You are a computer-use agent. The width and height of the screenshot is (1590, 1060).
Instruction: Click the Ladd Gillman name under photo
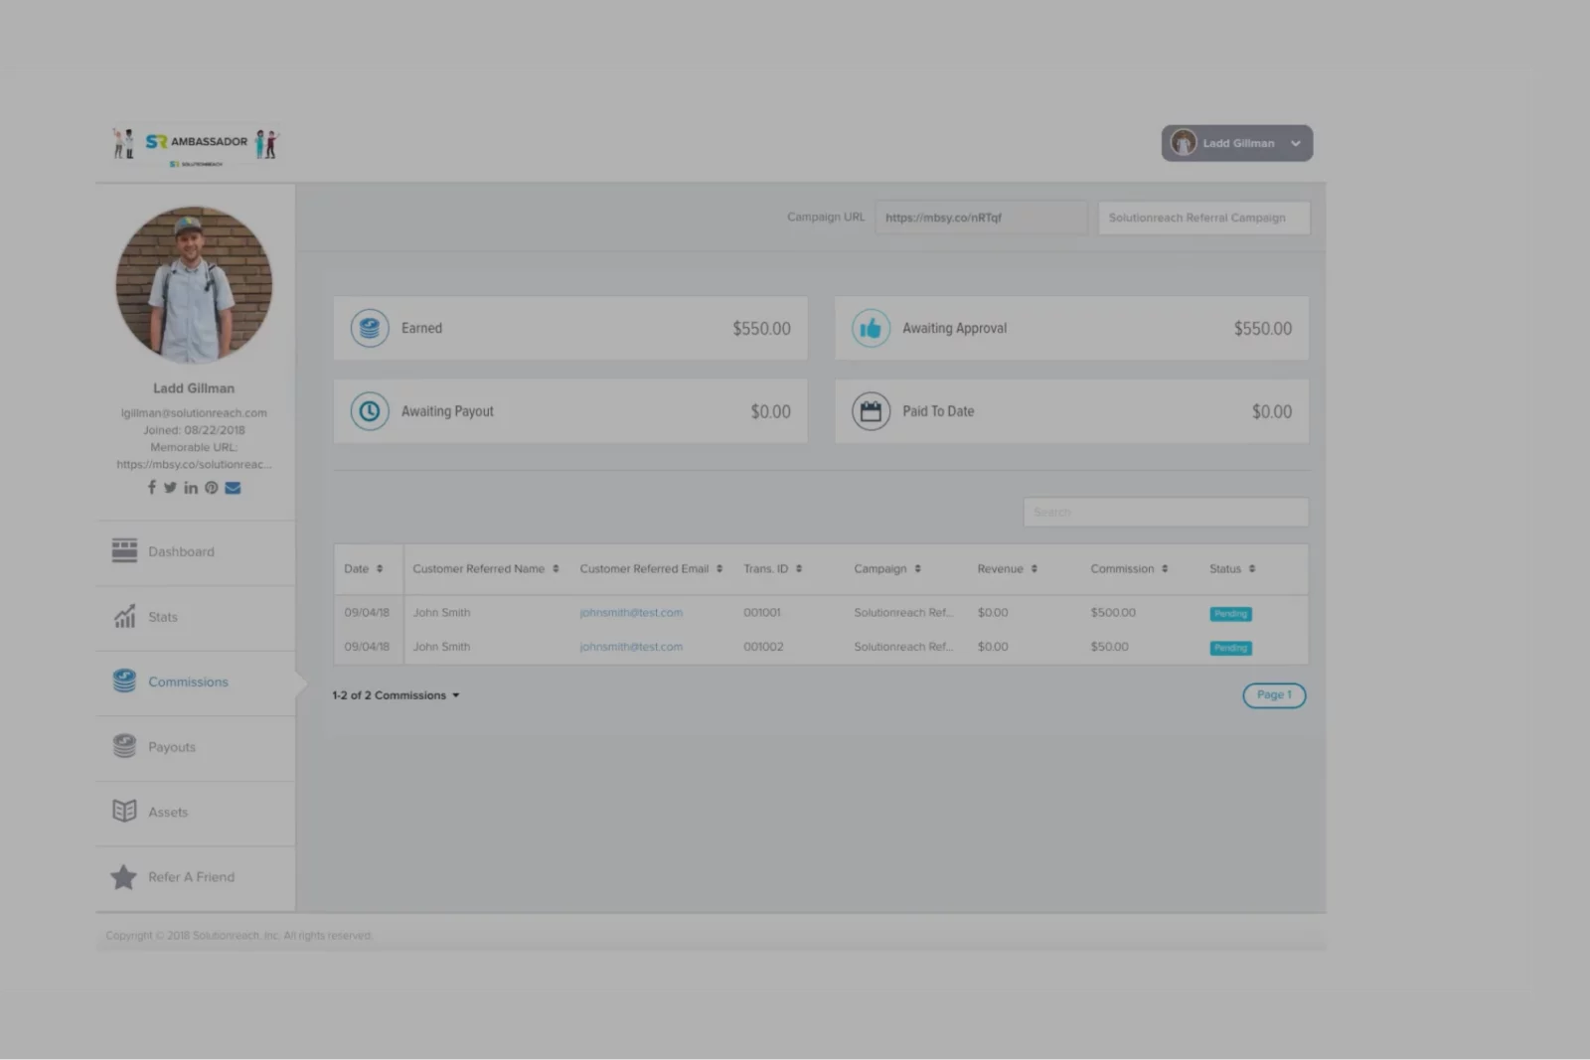194,388
